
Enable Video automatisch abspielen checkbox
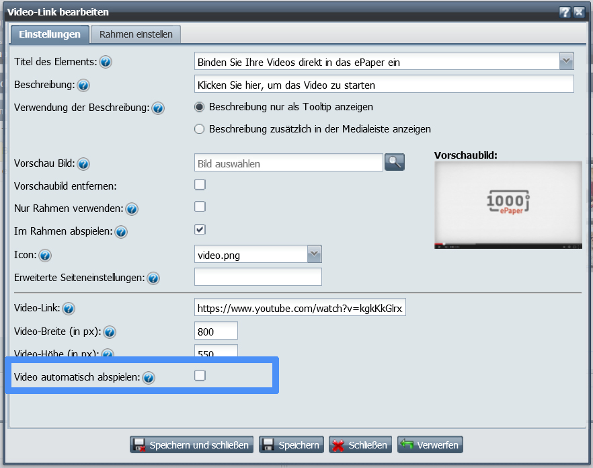coord(200,376)
